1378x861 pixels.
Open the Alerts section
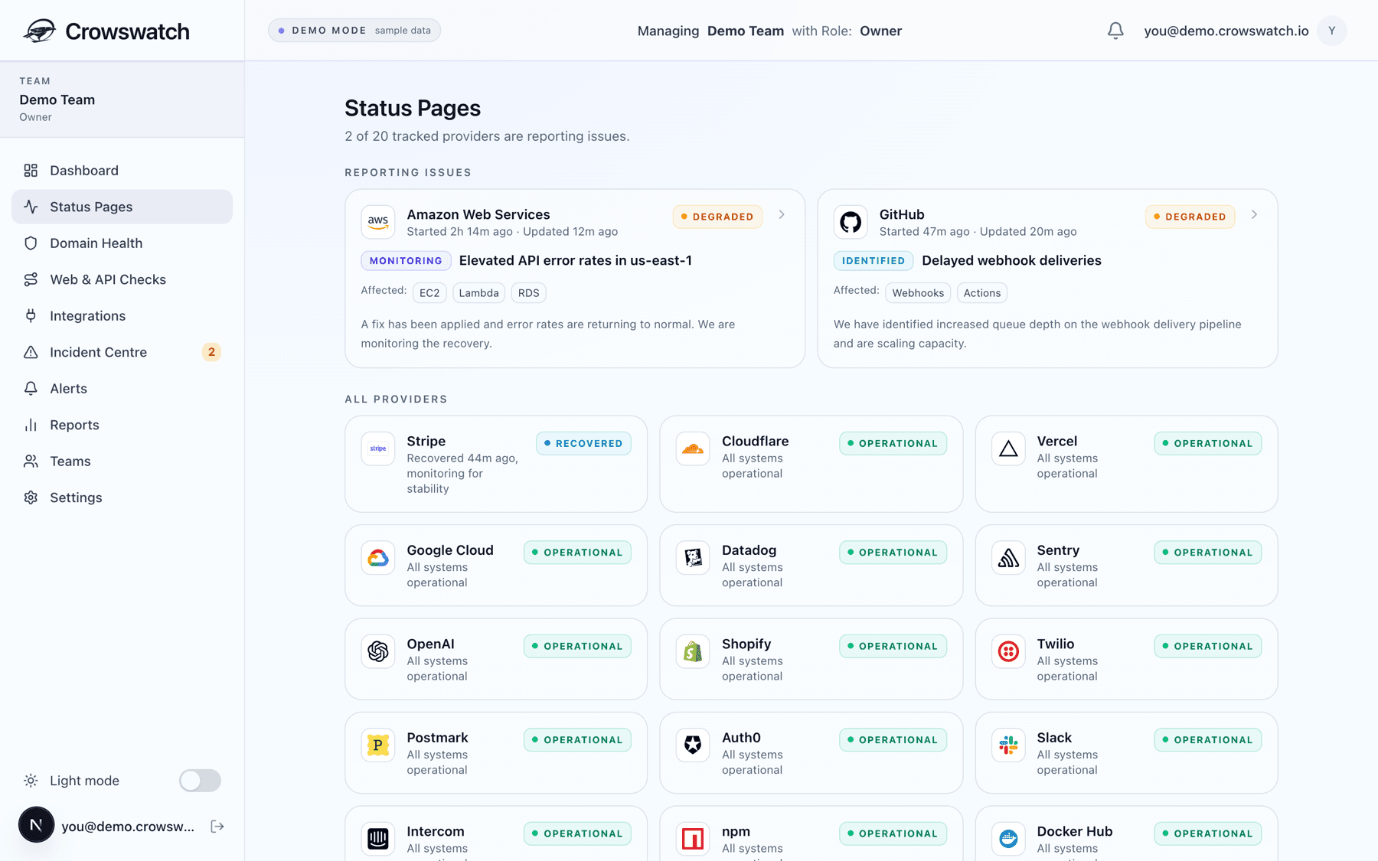(122, 388)
